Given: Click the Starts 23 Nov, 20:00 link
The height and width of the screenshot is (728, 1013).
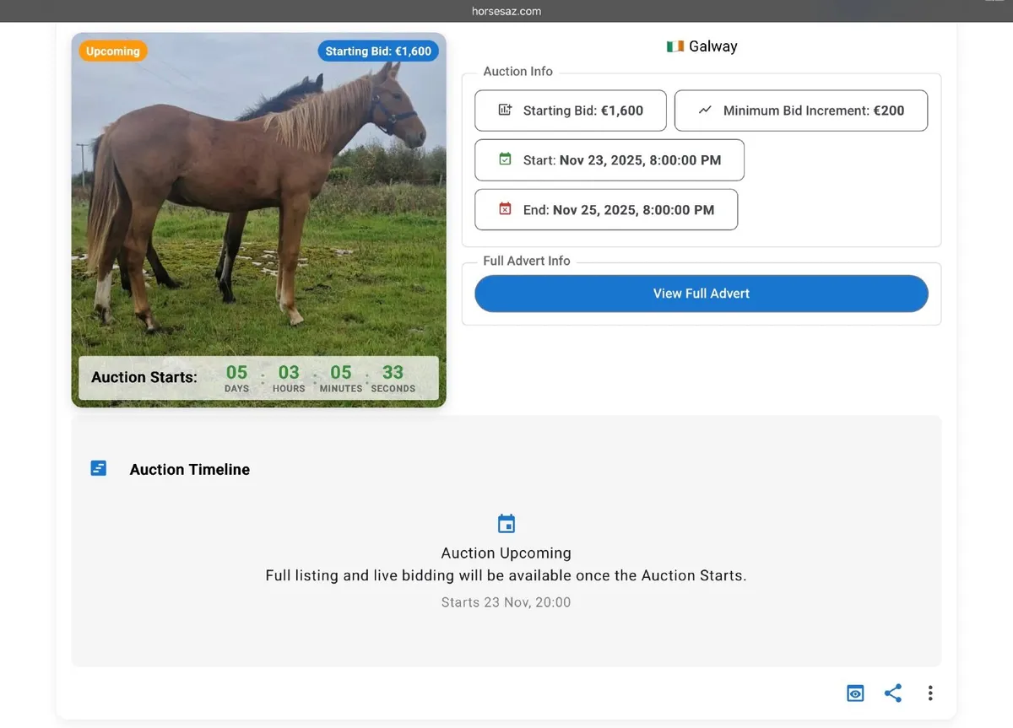Looking at the screenshot, I should coord(506,601).
